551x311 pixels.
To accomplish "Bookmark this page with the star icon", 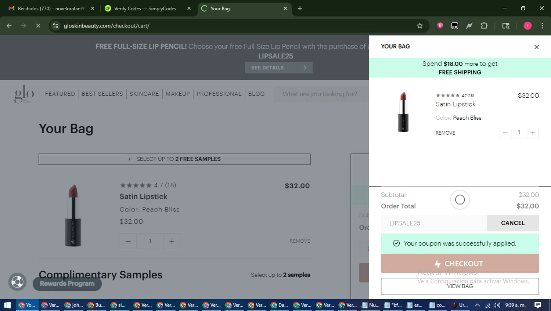I will pyautogui.click(x=420, y=26).
